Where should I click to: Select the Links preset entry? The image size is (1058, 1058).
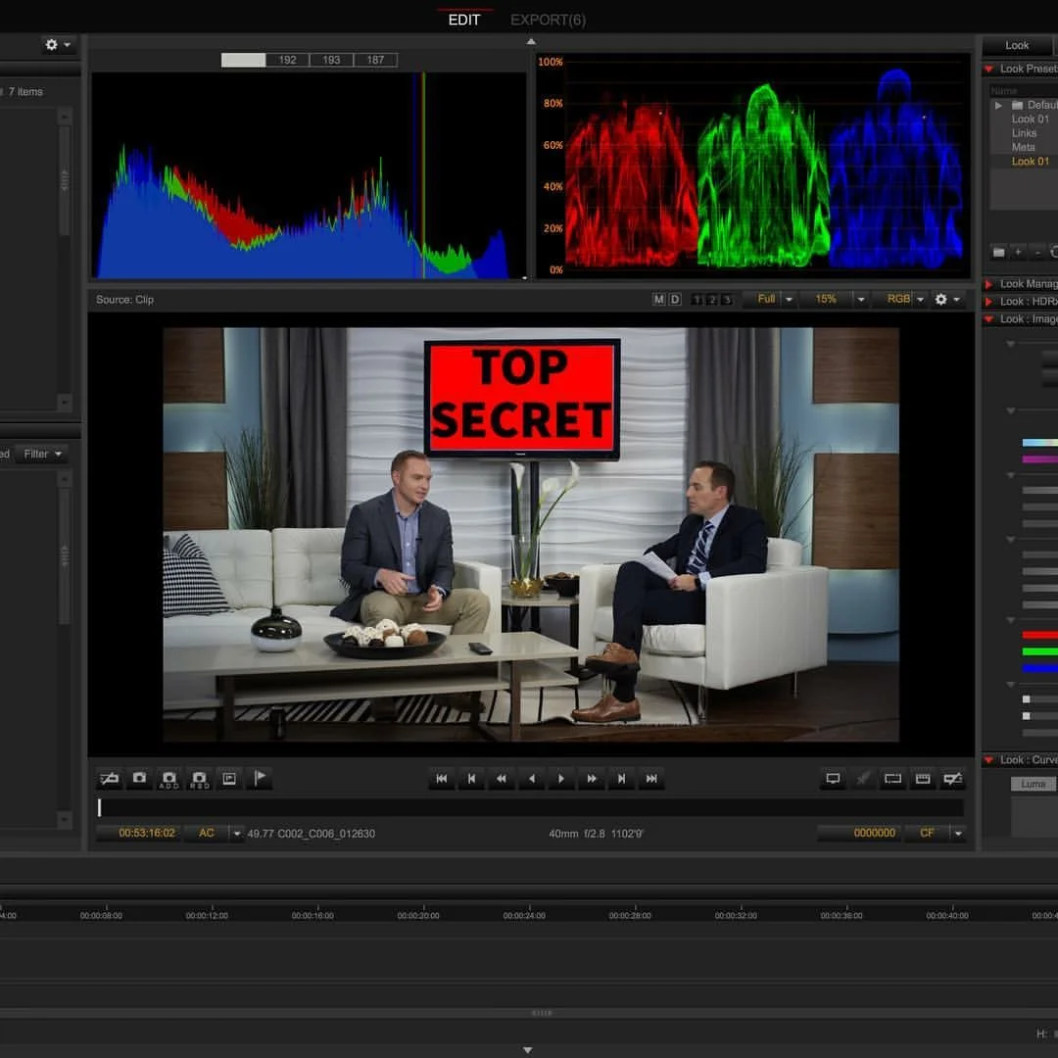[x=1024, y=133]
